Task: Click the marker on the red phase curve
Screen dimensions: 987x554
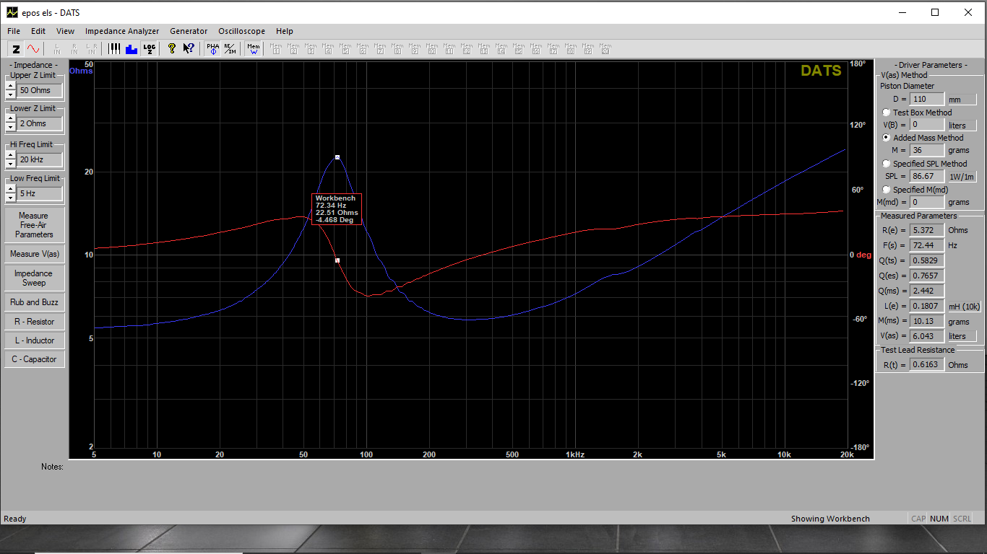Action: [337, 260]
